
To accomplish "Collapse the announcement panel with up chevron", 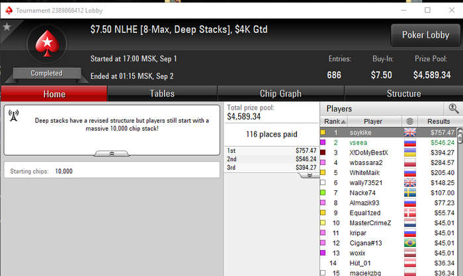I will (x=112, y=154).
